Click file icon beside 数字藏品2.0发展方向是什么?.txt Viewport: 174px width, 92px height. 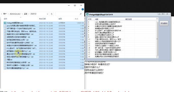[5, 51]
